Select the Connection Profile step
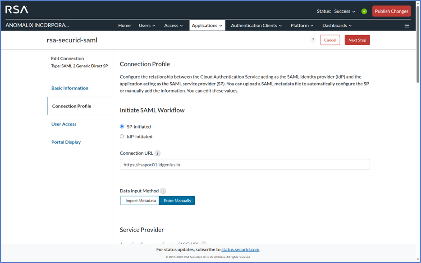This screenshot has width=421, height=263. point(72,106)
